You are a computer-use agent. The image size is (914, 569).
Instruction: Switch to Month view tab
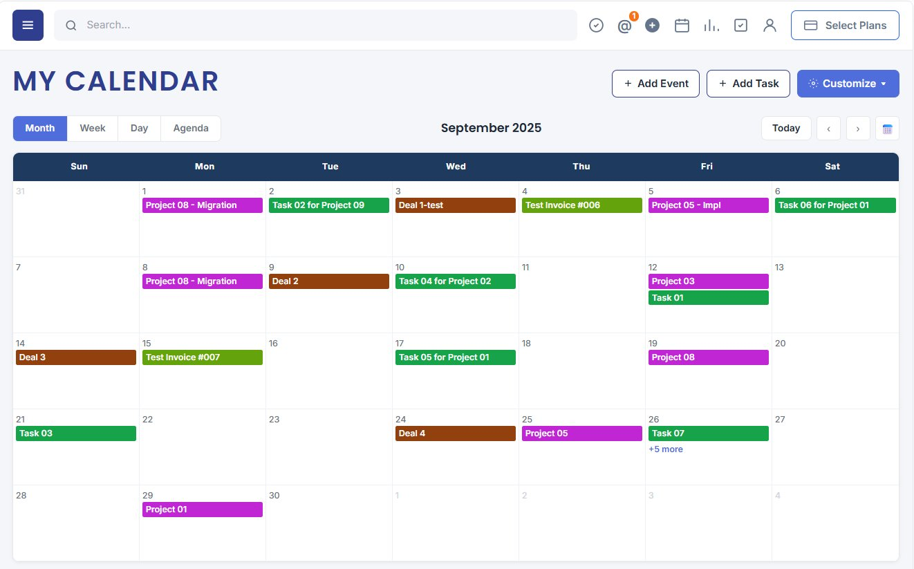tap(40, 128)
